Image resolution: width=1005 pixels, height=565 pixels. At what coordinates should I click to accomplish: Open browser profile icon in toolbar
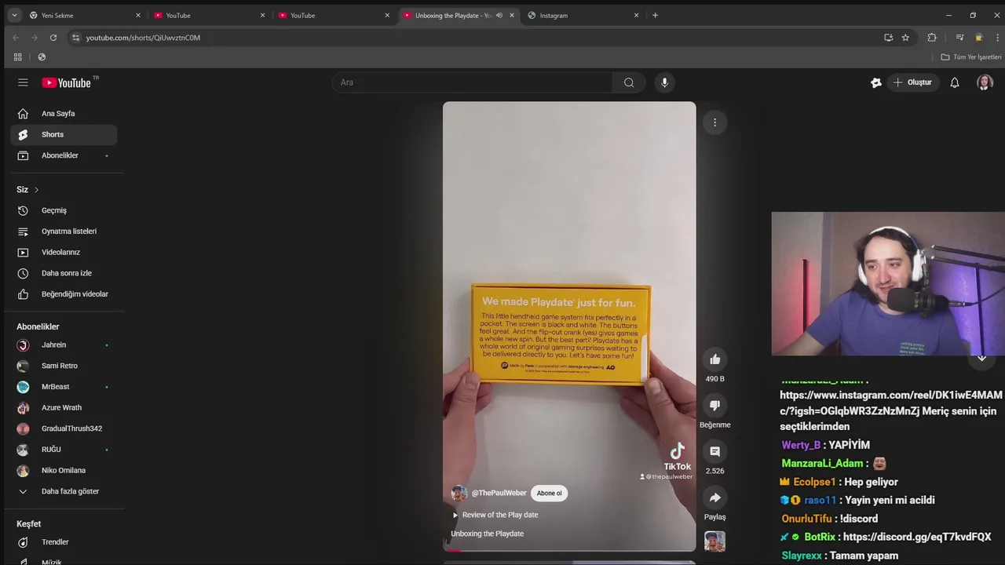click(x=978, y=38)
